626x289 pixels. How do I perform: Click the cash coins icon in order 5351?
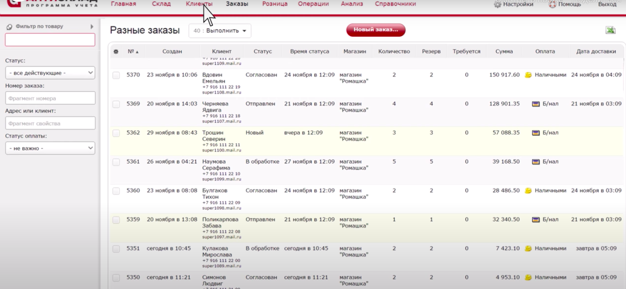pyautogui.click(x=528, y=248)
